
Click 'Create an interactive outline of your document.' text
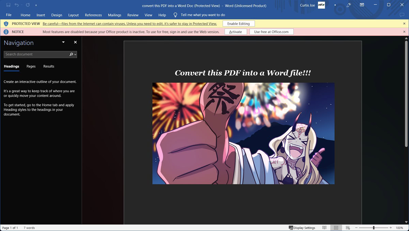tap(40, 82)
